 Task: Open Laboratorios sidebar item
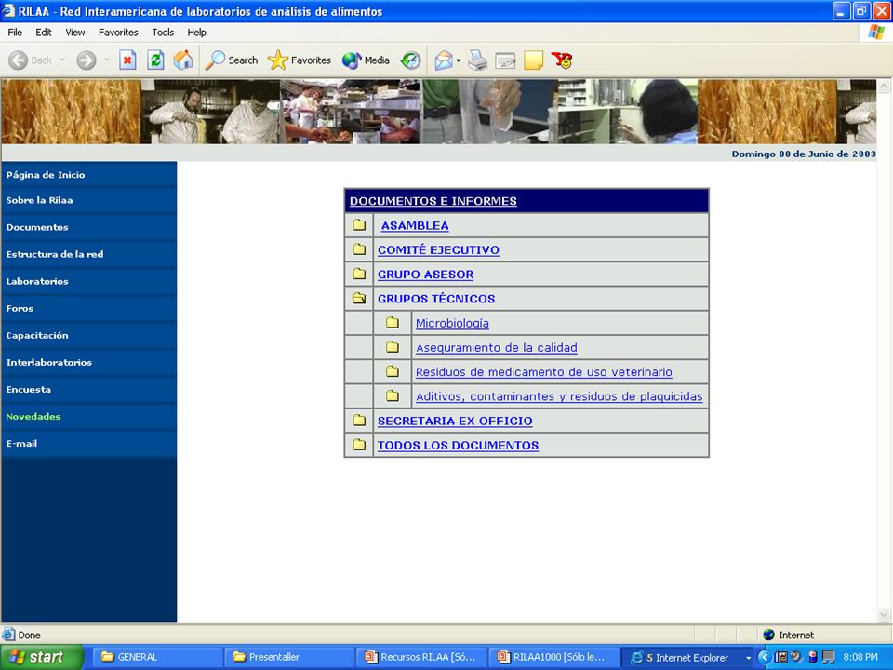37,281
